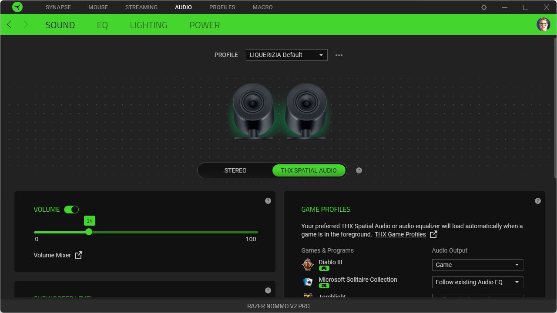Open Diablo III audio output dropdown
Viewport: 557px width, 313px height.
pyautogui.click(x=477, y=265)
